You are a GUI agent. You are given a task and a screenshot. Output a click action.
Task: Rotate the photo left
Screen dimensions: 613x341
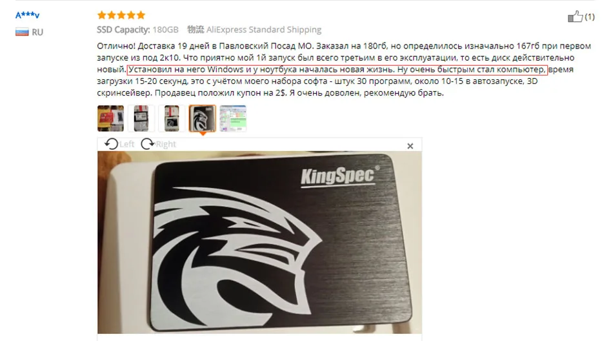pos(119,144)
